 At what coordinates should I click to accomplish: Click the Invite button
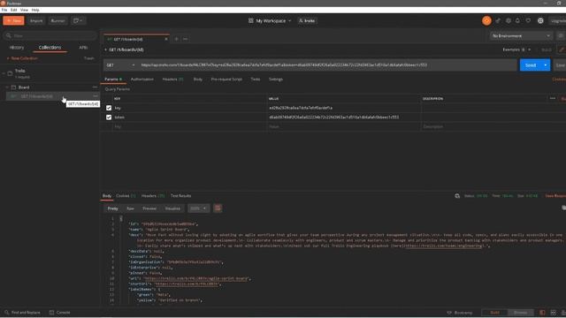(307, 21)
